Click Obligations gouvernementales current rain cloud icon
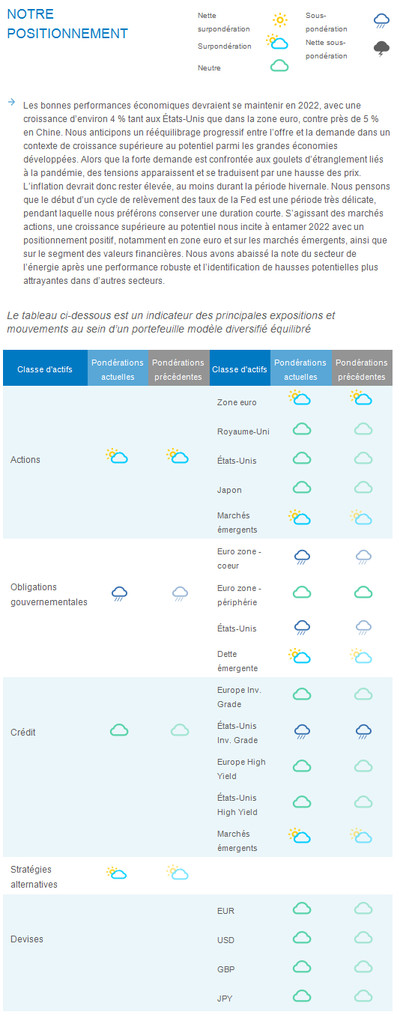This screenshot has width=406, height=1018. tap(119, 594)
